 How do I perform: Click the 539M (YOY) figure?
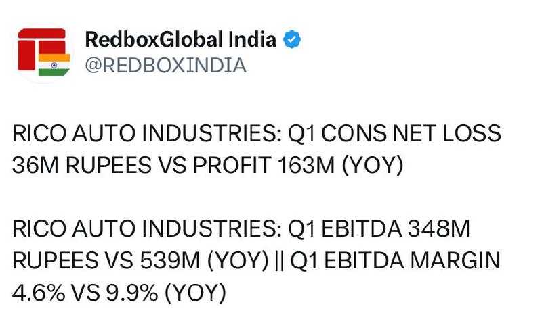pos(205,260)
